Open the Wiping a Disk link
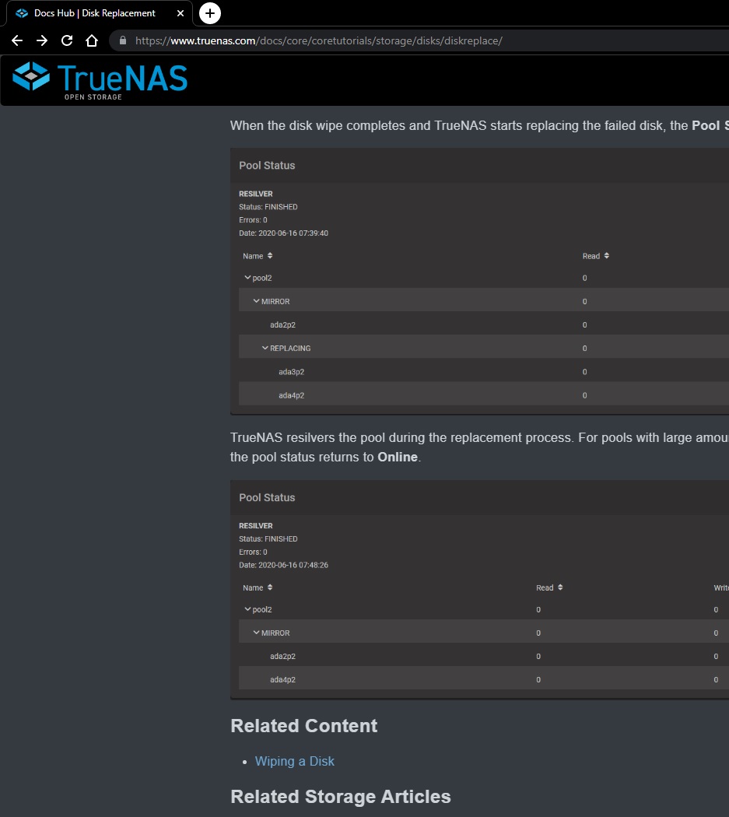This screenshot has width=729, height=817. [x=294, y=761]
